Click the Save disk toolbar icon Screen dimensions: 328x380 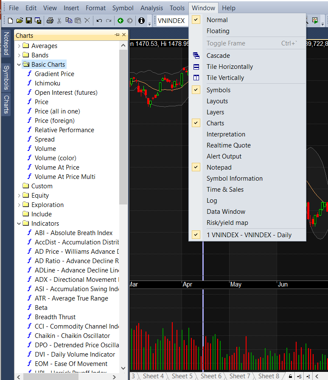[x=29, y=20]
